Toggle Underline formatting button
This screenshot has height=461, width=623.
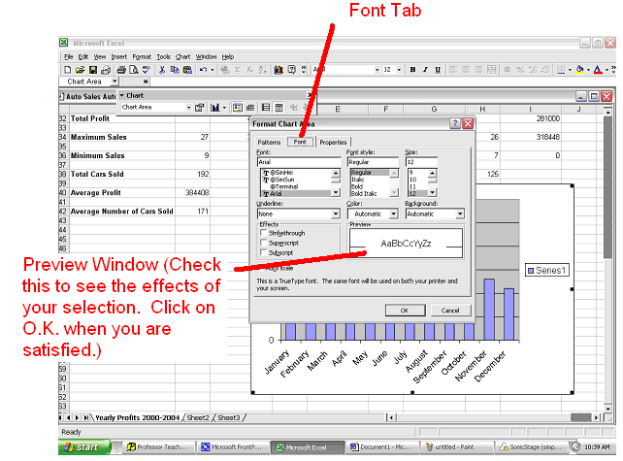(438, 70)
